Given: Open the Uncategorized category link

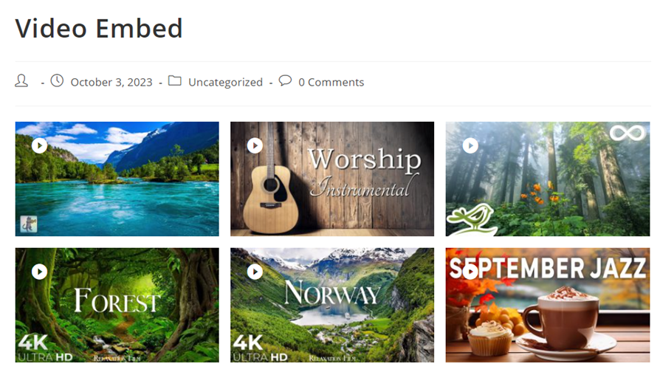Looking at the screenshot, I should (x=225, y=82).
